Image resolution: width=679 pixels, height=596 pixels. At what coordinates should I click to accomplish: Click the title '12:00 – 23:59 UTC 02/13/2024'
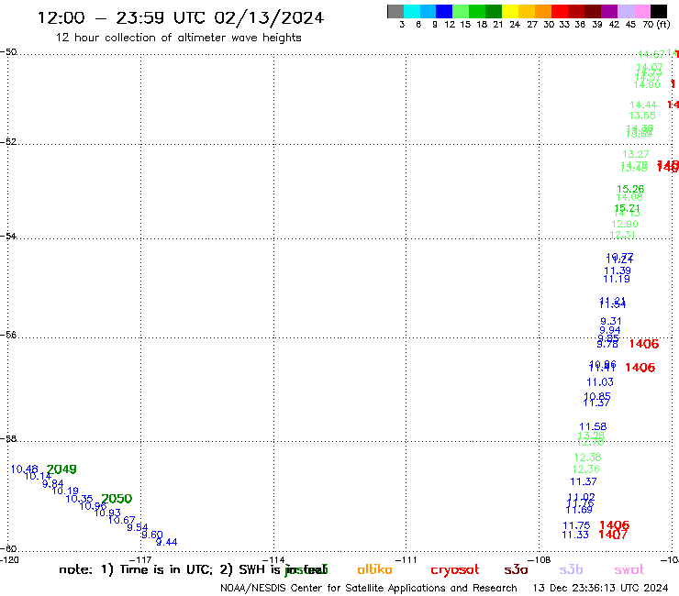coord(181,18)
